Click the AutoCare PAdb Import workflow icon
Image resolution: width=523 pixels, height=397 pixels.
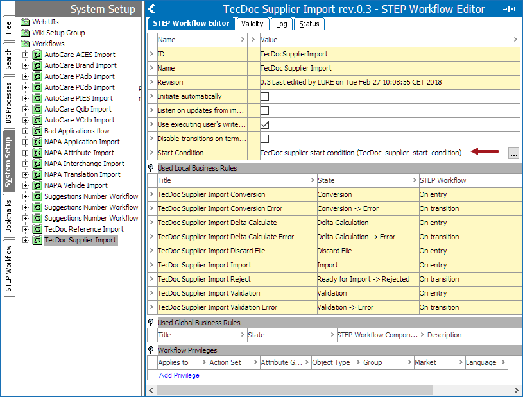coord(37,76)
